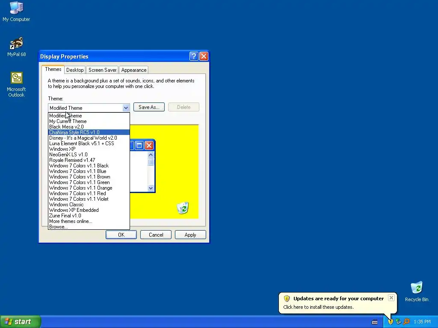Choose Windows Classic theme
Screen dimensions: 438x328
pyautogui.click(x=89, y=205)
